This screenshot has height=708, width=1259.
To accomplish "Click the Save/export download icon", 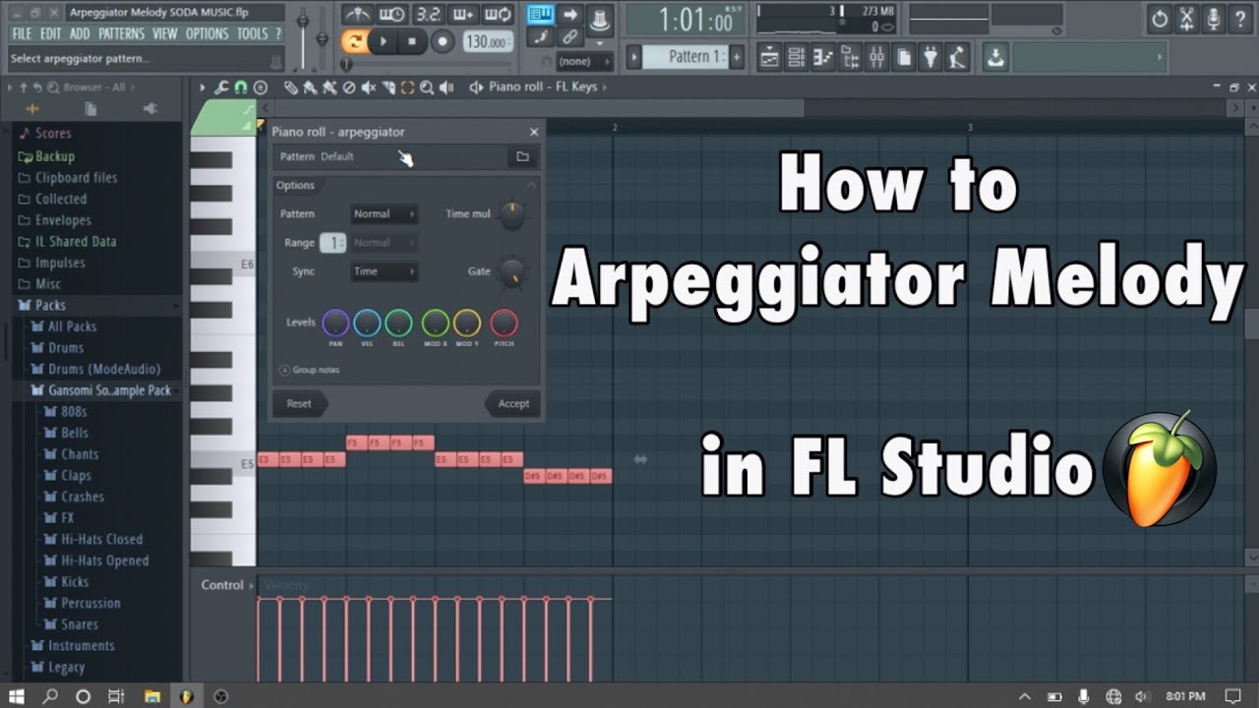I will [995, 57].
